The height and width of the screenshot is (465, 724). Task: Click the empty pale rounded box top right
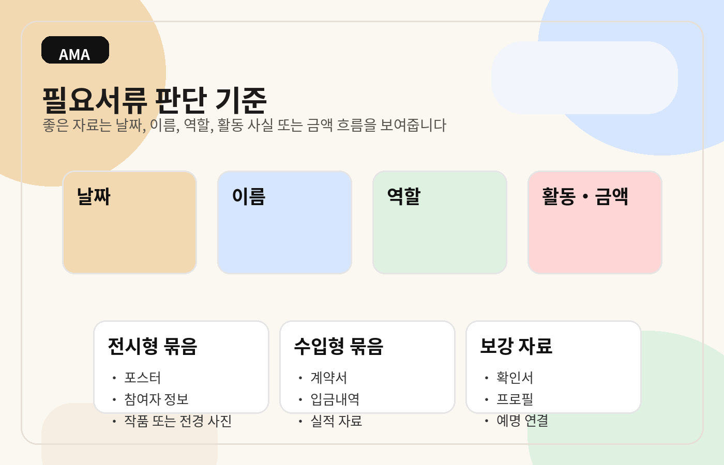(584, 78)
